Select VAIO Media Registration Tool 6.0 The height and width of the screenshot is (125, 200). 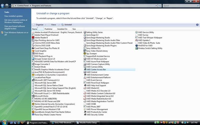pos(98,101)
